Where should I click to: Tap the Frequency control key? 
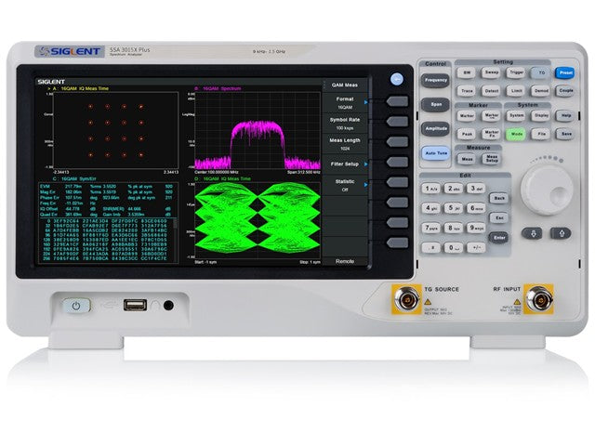click(435, 81)
